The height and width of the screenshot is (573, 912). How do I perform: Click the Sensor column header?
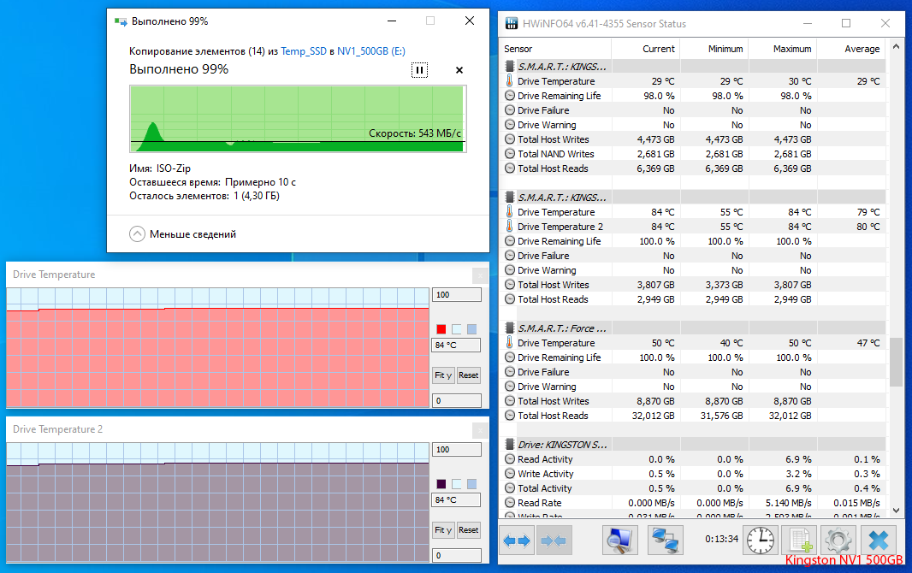(x=555, y=49)
